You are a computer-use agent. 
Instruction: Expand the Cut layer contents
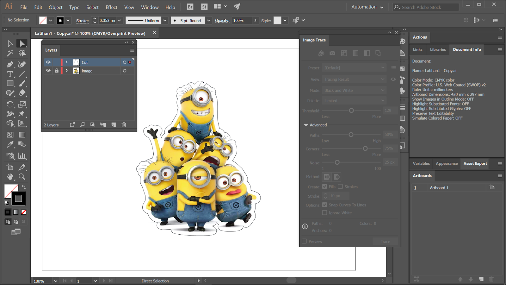tap(67, 62)
